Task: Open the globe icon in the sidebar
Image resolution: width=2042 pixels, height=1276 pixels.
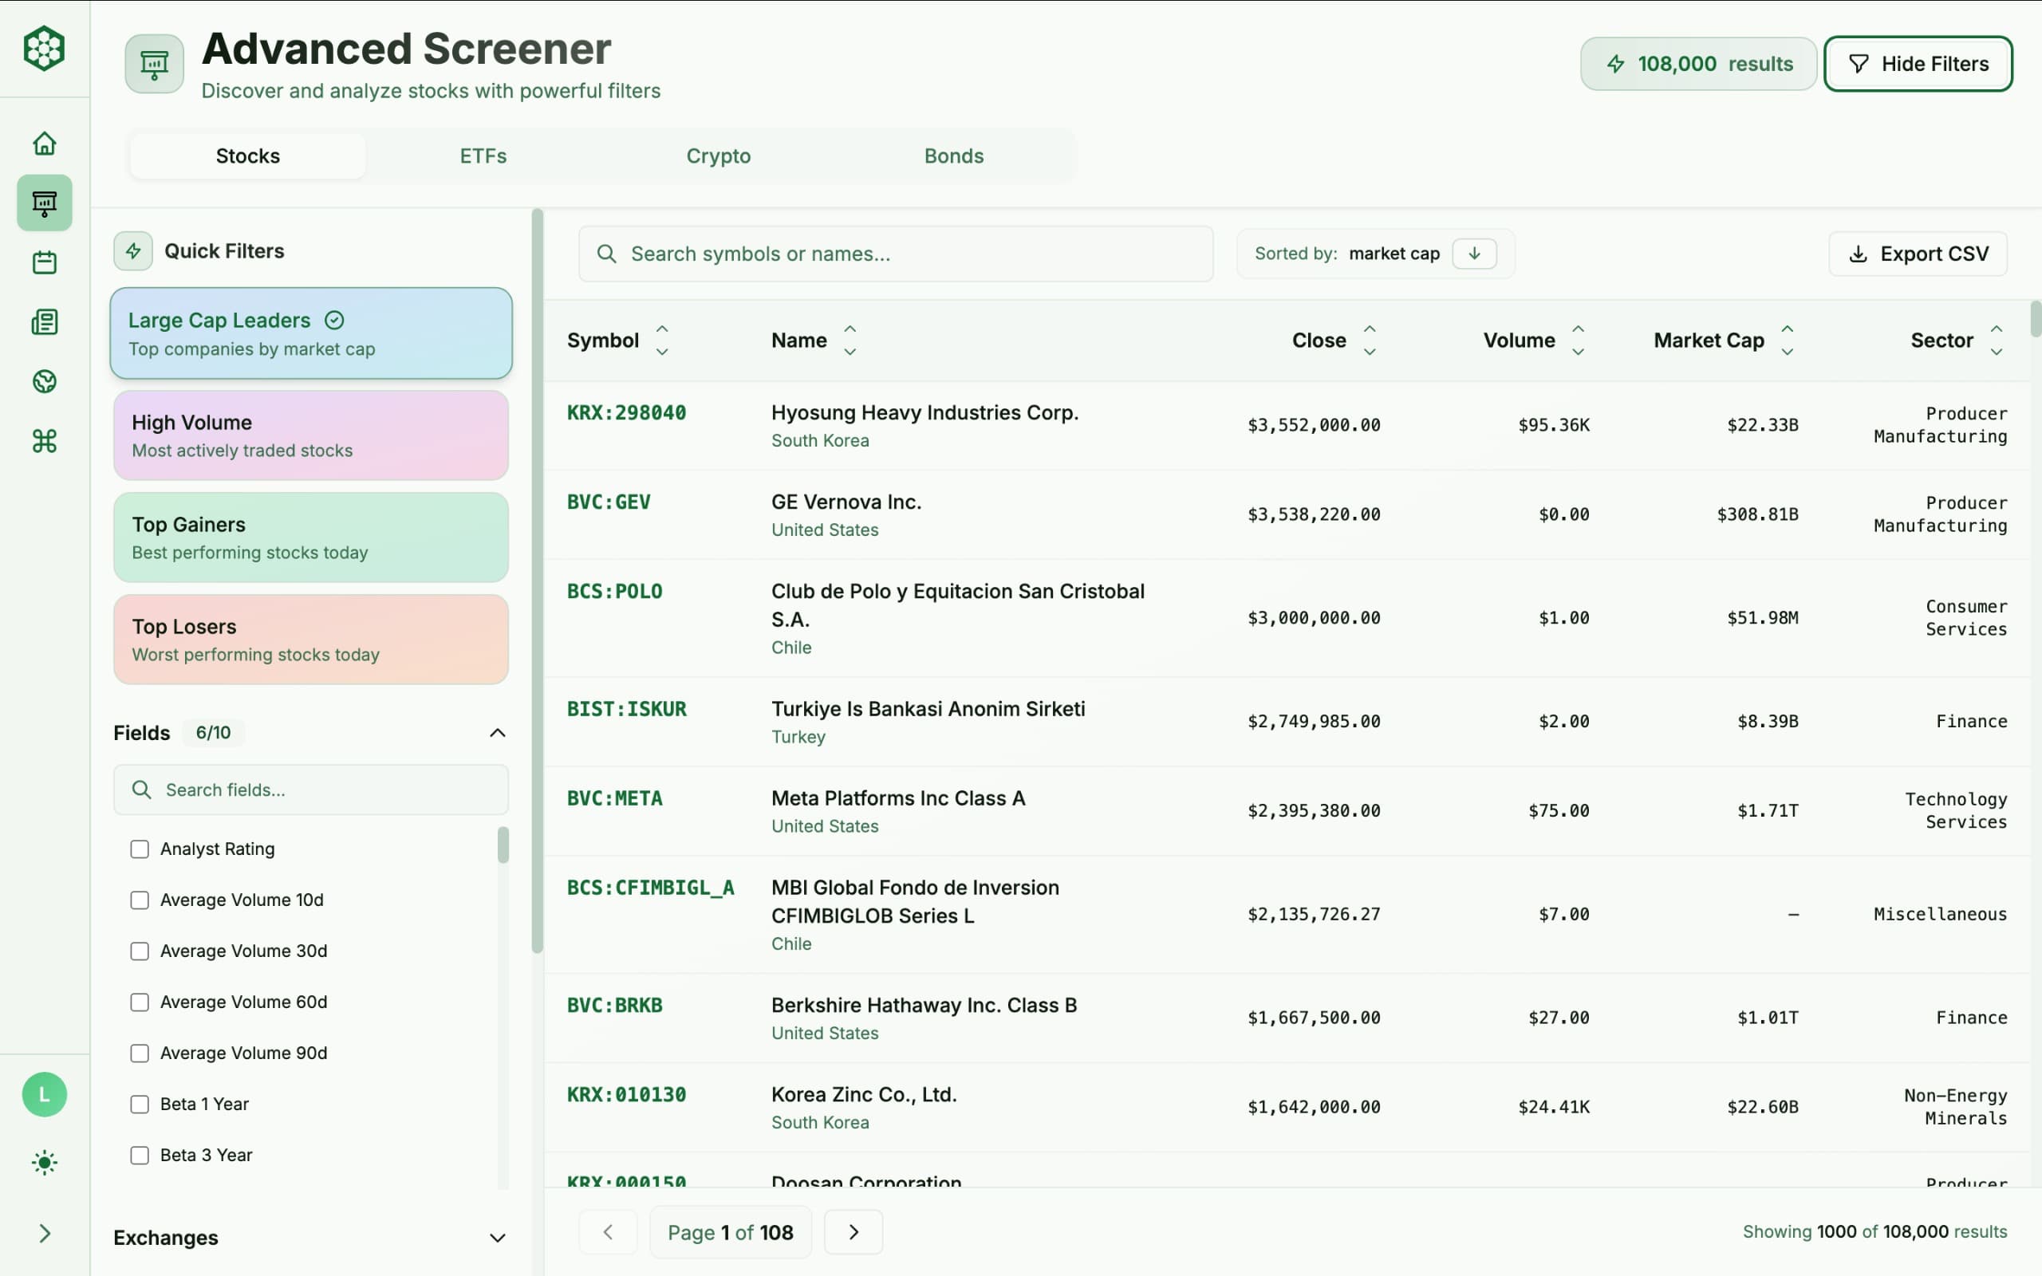Action: [x=44, y=381]
